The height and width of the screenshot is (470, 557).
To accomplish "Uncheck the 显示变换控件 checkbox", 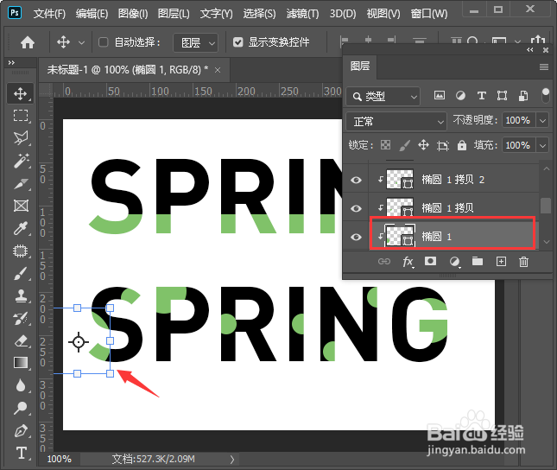I will pos(237,42).
